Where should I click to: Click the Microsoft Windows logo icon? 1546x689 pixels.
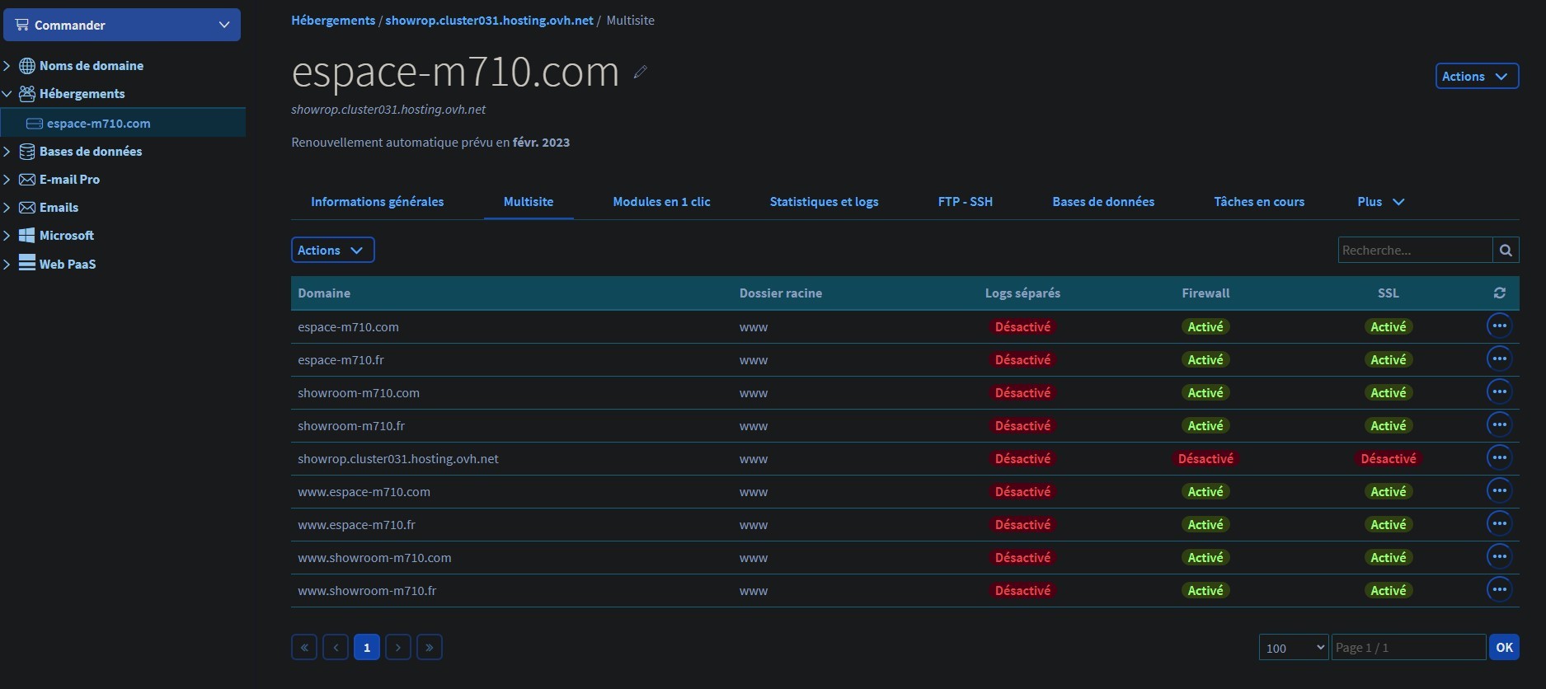(x=27, y=236)
